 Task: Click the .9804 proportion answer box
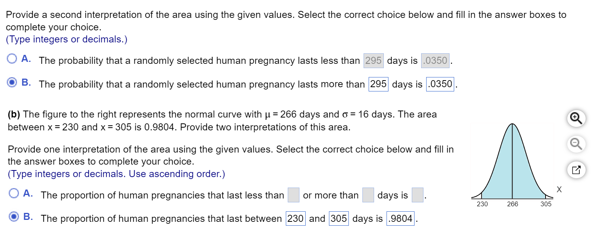coord(400,219)
